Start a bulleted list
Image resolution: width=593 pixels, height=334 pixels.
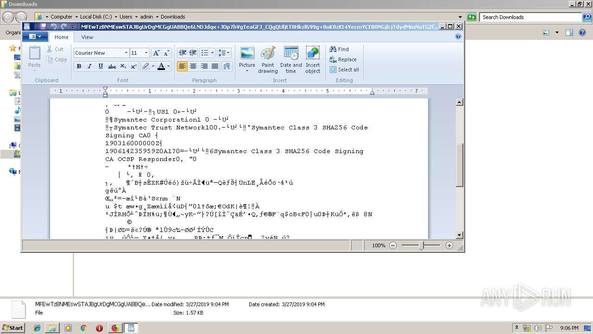(205, 53)
